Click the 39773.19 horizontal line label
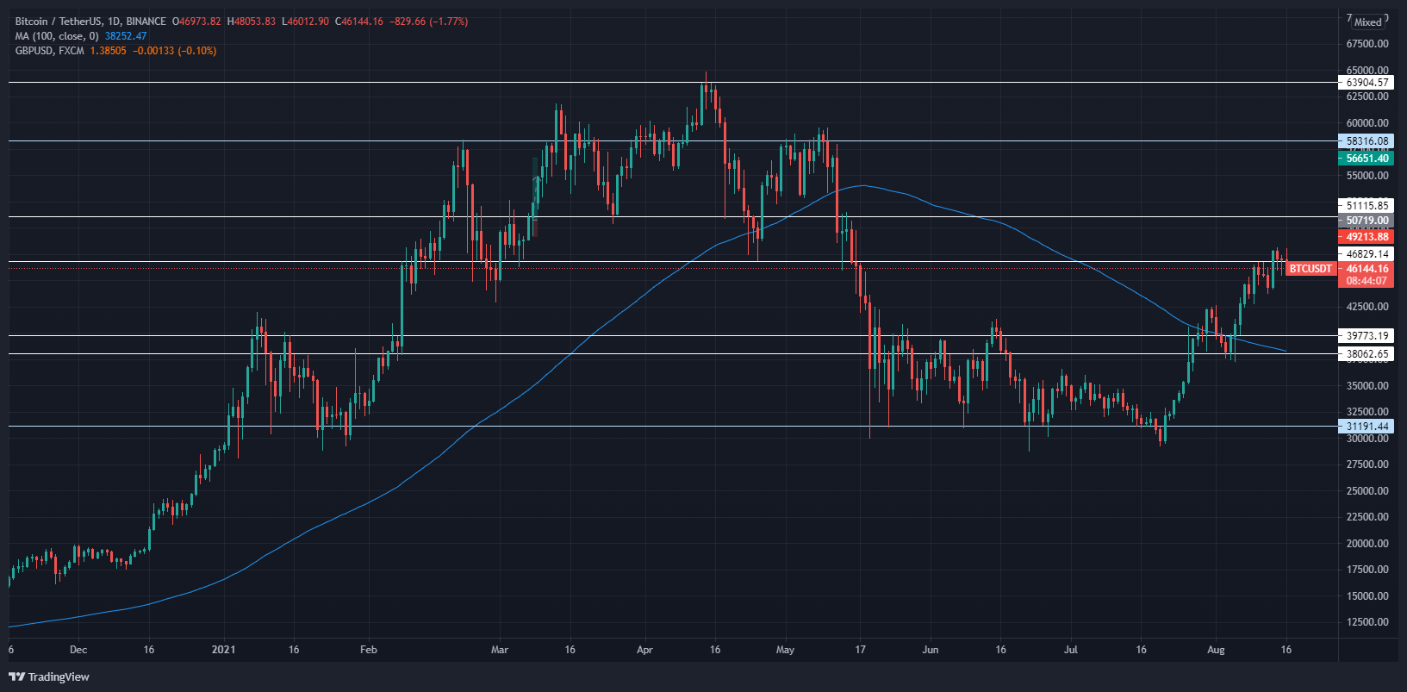1407x692 pixels. click(x=1367, y=336)
